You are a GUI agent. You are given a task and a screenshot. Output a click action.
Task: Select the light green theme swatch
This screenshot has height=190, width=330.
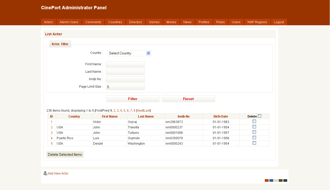276,180
